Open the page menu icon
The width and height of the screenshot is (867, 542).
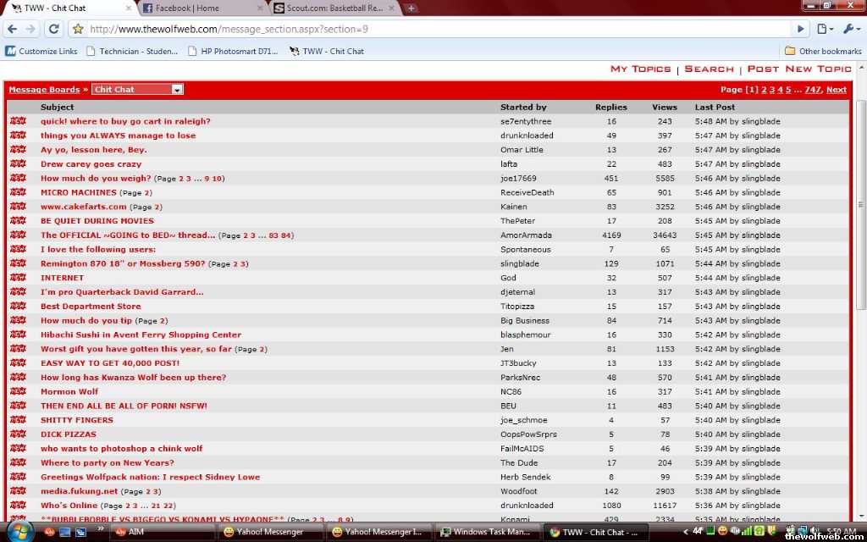pos(826,29)
